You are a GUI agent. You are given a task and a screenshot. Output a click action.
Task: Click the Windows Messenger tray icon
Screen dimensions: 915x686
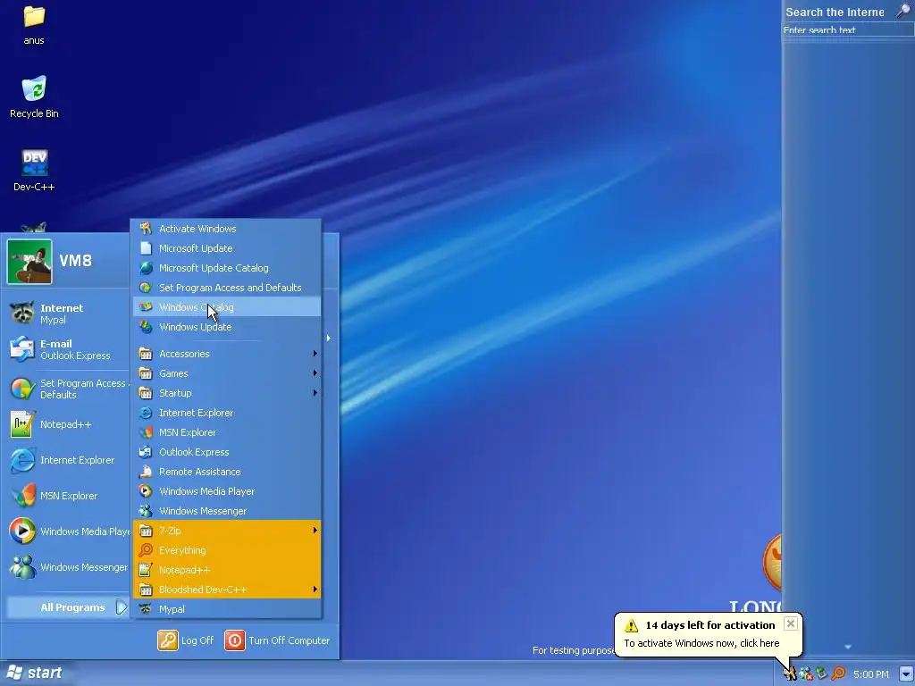807,673
